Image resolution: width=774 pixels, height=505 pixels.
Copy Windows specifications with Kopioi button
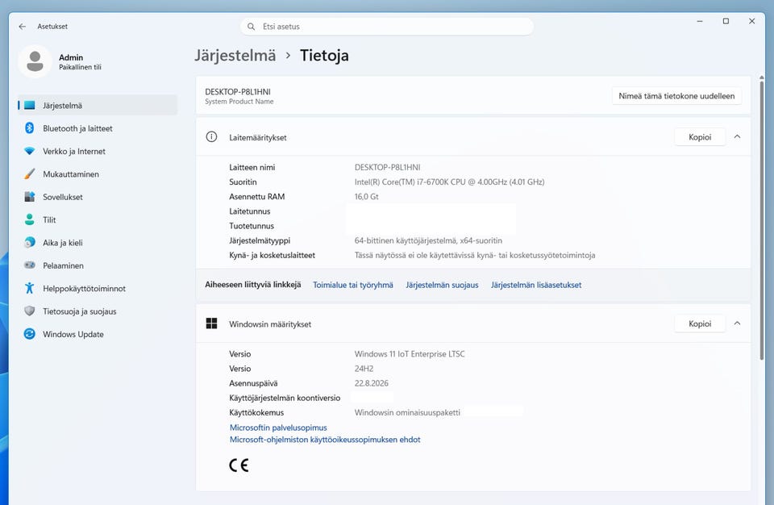coord(700,323)
